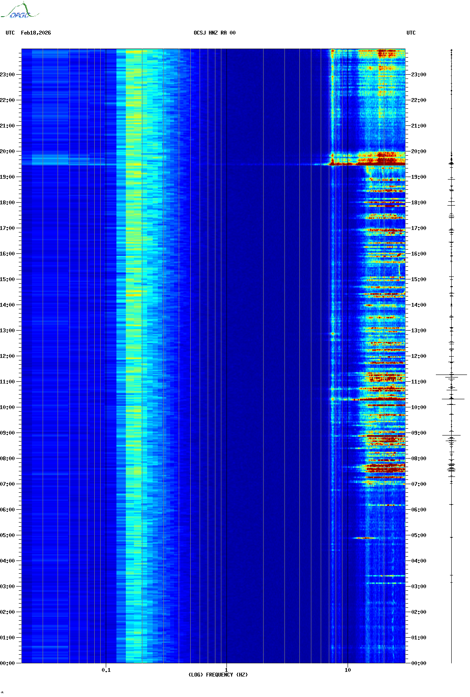This screenshot has height=697, width=470.
Task: Click the 11:00 label on the right time axis
Action: click(418, 382)
